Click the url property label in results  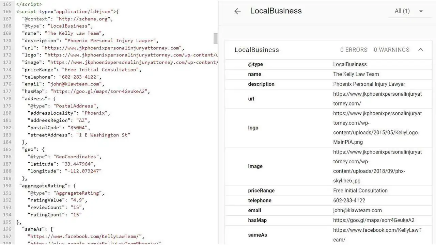251,99
